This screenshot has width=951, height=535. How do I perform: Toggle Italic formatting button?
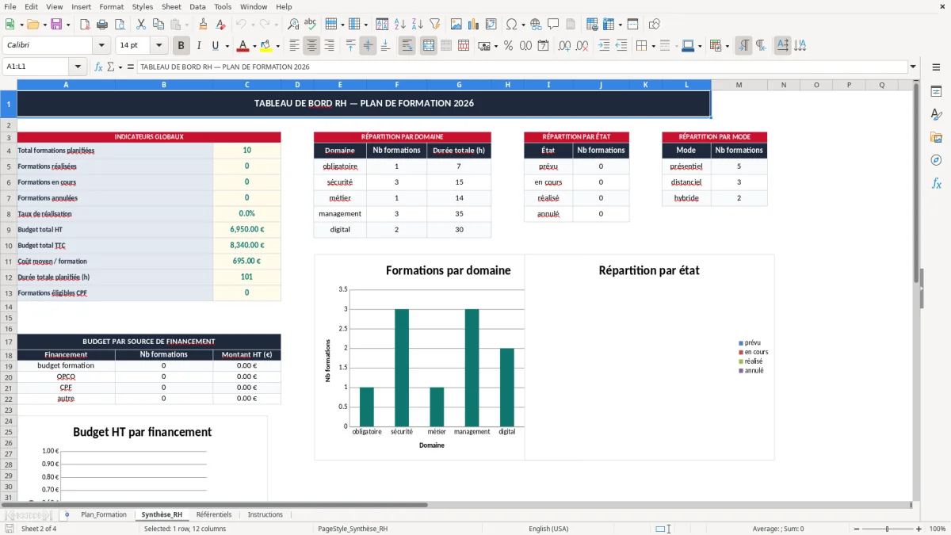point(198,46)
